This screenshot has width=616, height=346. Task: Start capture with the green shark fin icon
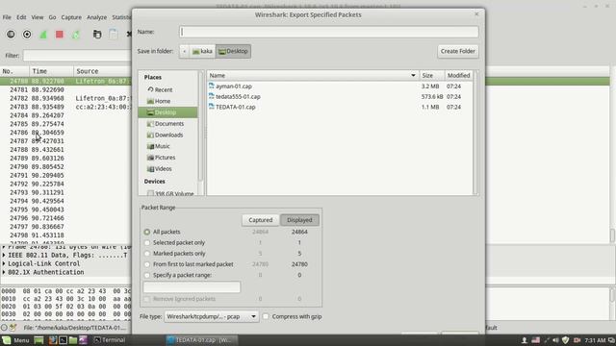[43, 35]
